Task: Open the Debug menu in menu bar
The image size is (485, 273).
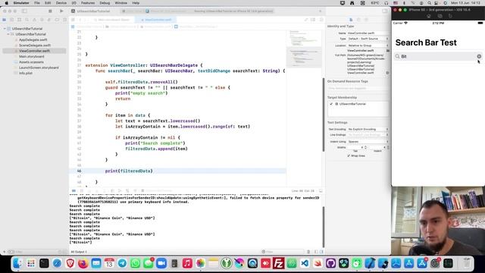Action: click(105, 3)
